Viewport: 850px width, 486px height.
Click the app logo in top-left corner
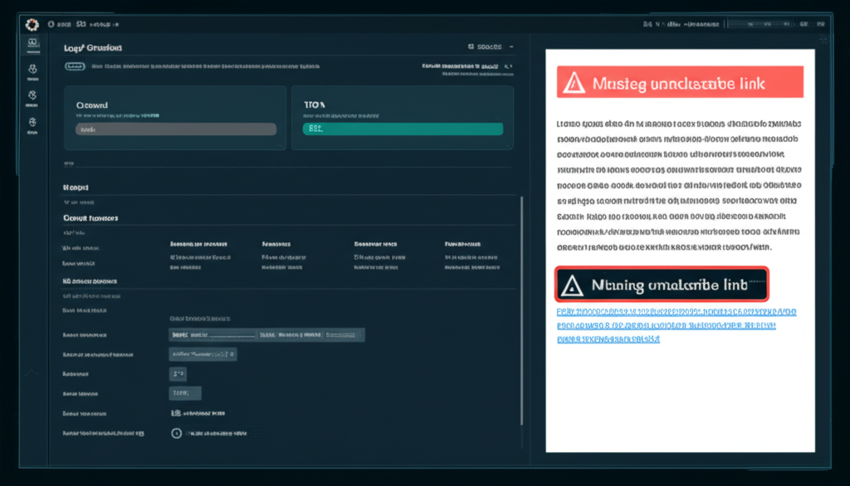[32, 24]
